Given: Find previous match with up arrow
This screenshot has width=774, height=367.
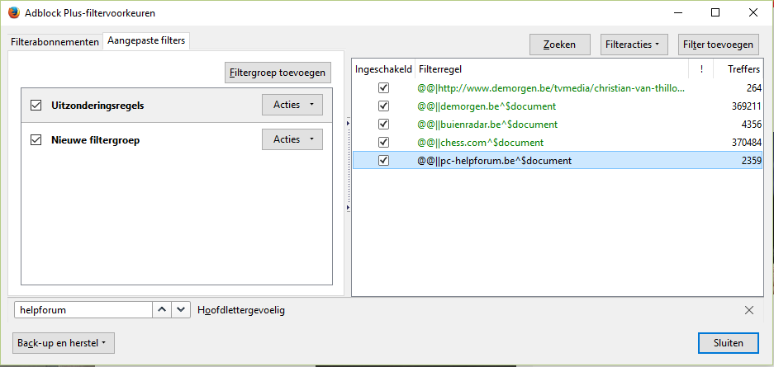Looking at the screenshot, I should [161, 310].
